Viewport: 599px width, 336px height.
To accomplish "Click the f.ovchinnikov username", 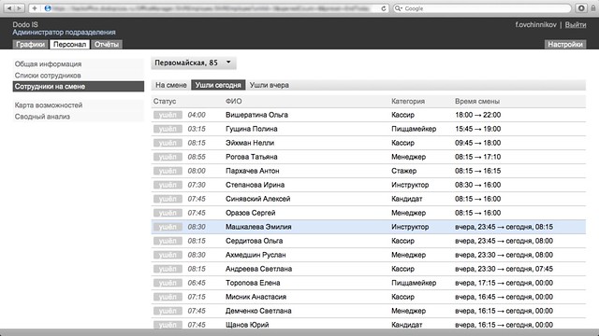I will (535, 25).
